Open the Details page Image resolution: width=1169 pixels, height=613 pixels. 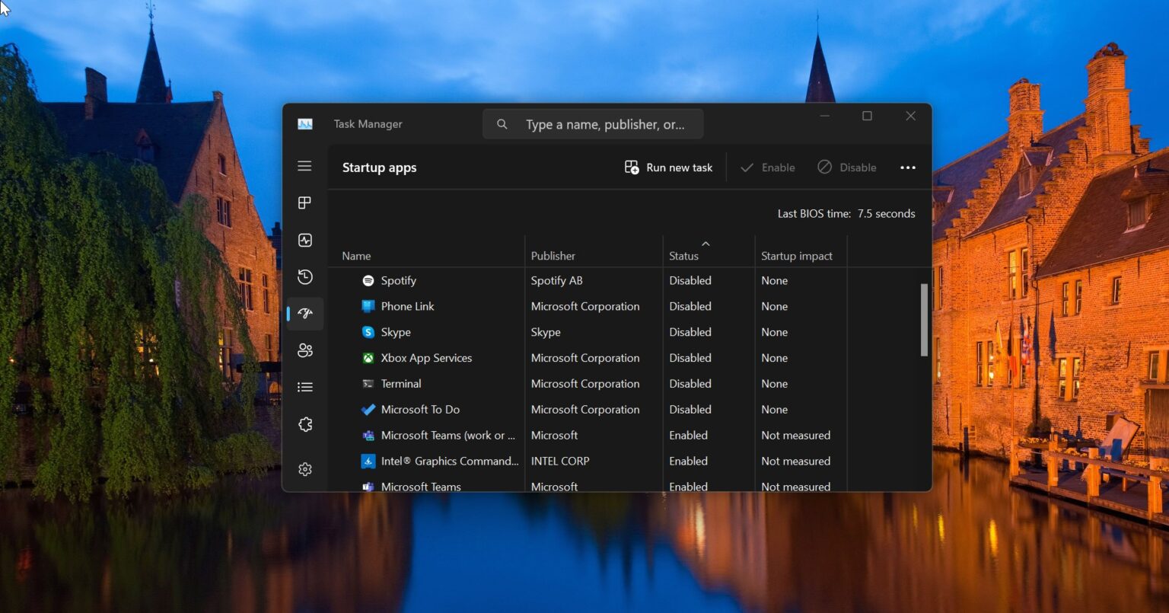tap(304, 387)
